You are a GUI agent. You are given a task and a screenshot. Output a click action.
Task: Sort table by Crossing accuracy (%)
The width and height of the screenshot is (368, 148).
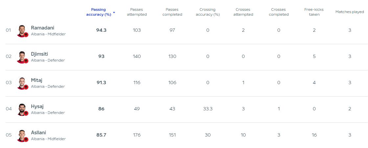pos(207,12)
